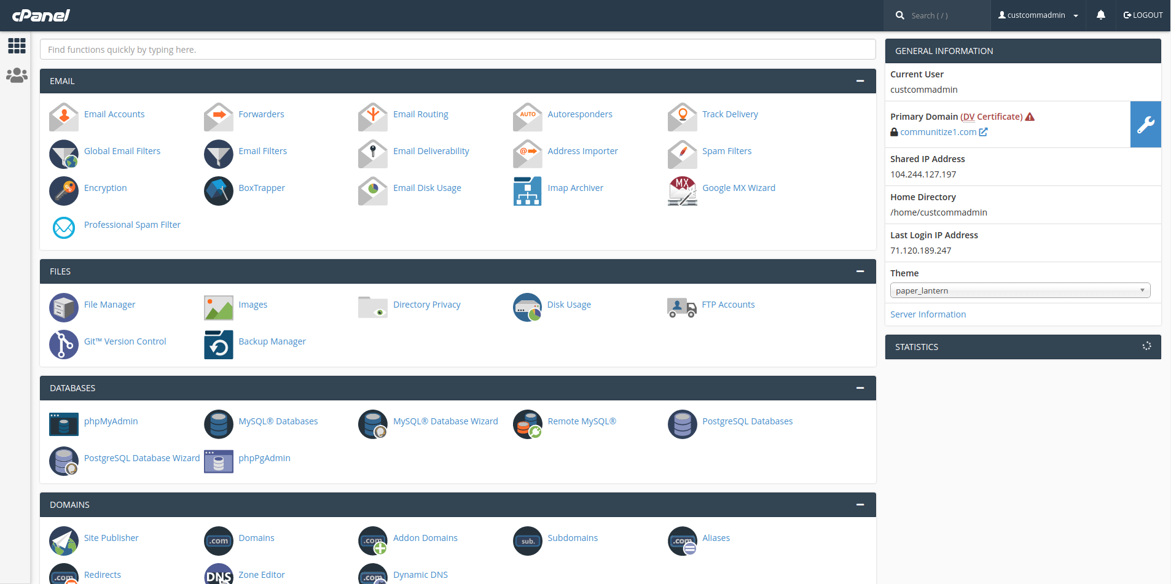1171x584 pixels.
Task: Open the communitize1.com domain link
Action: pyautogui.click(x=938, y=132)
